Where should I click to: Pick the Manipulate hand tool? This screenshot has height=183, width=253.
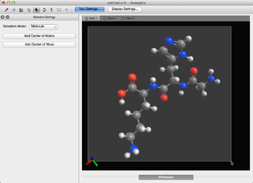[x=29, y=10]
